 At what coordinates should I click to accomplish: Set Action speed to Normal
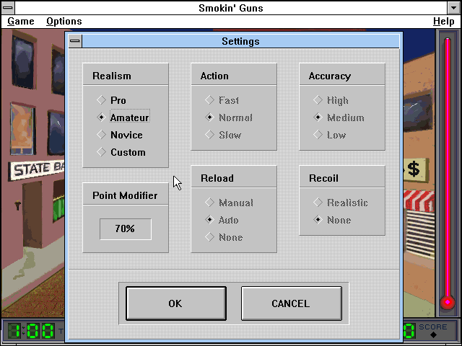(x=229, y=117)
